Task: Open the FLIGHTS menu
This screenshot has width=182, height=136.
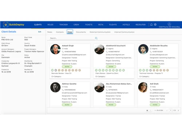Action: click(x=113, y=25)
